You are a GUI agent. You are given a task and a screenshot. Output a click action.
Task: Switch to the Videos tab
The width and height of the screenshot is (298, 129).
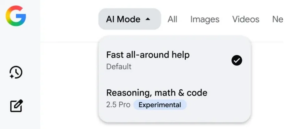coord(246,19)
